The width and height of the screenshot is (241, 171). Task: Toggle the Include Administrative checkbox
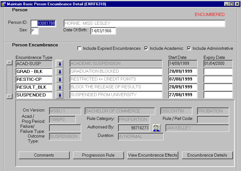(x=189, y=49)
